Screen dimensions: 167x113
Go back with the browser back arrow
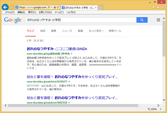[x=5, y=7]
